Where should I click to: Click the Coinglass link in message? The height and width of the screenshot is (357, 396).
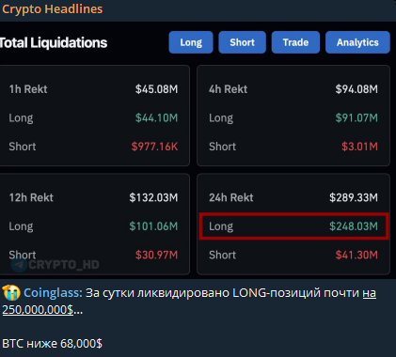[53, 293]
